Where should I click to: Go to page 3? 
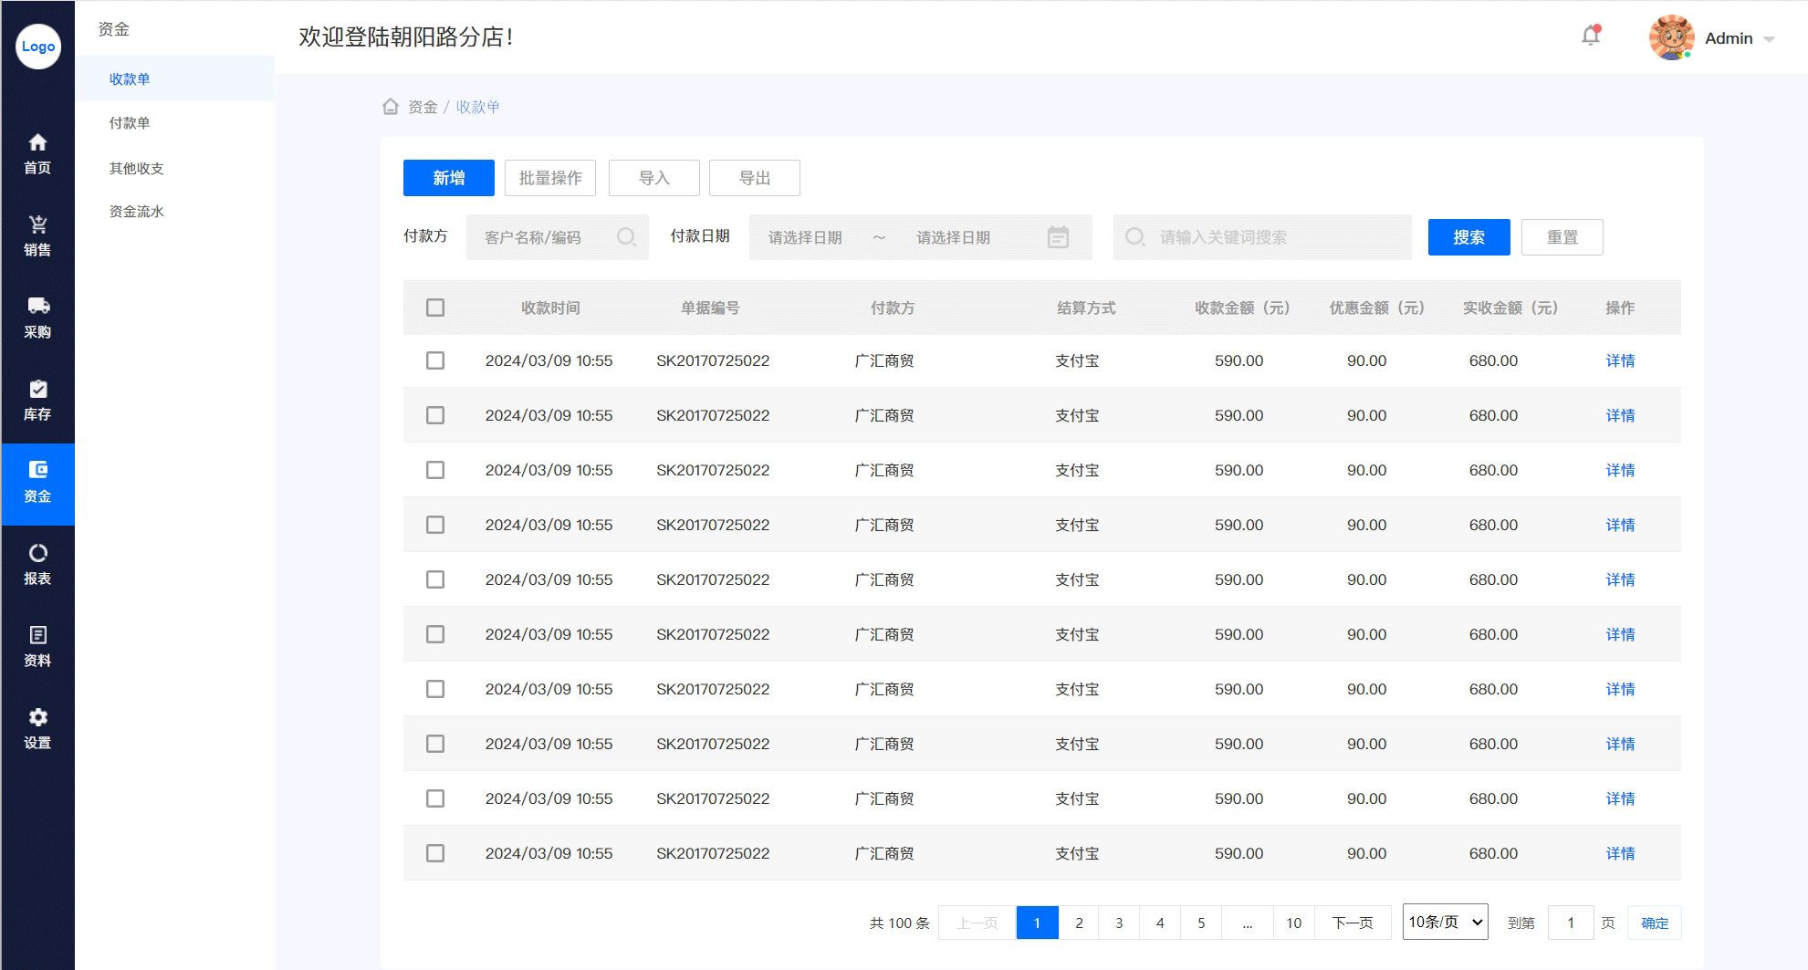[x=1119, y=923]
